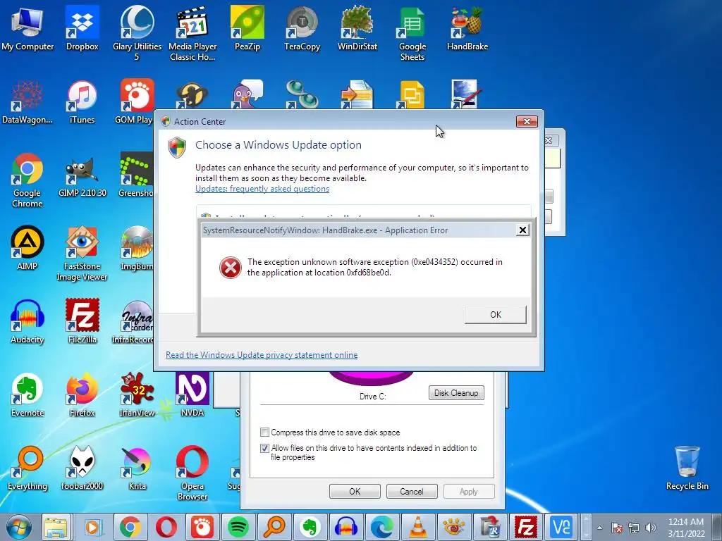Image resolution: width=722 pixels, height=541 pixels.
Task: Open the Action Center flag tray icon
Action: click(617, 528)
